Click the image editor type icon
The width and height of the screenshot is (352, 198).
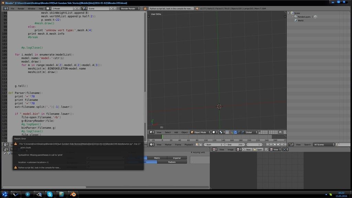pyautogui.click(x=214, y=150)
